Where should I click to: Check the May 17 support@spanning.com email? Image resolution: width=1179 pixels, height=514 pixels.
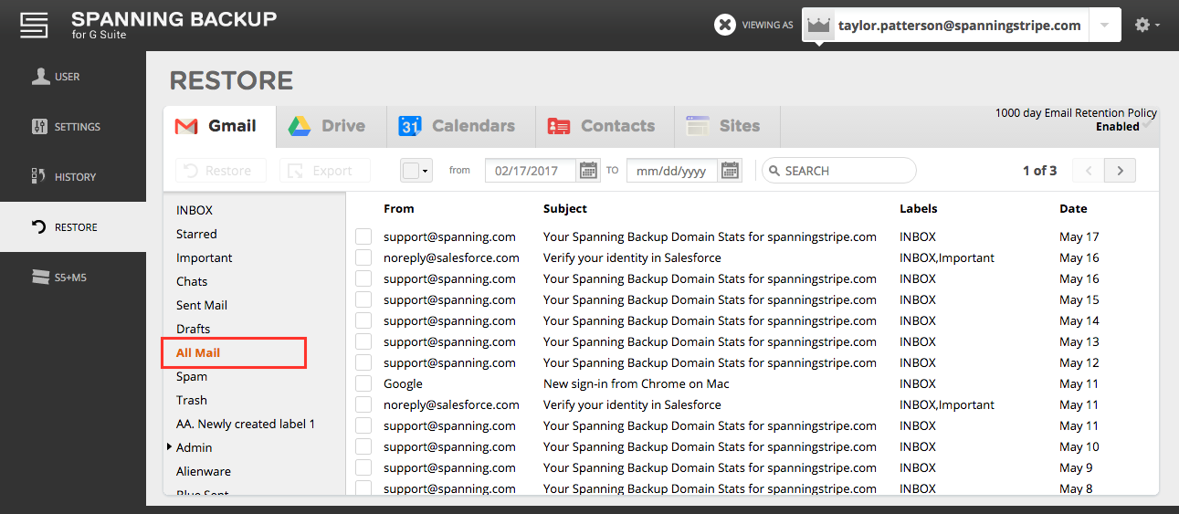(363, 237)
